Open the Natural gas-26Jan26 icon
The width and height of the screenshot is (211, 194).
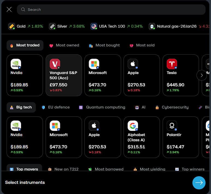[x=152, y=26]
